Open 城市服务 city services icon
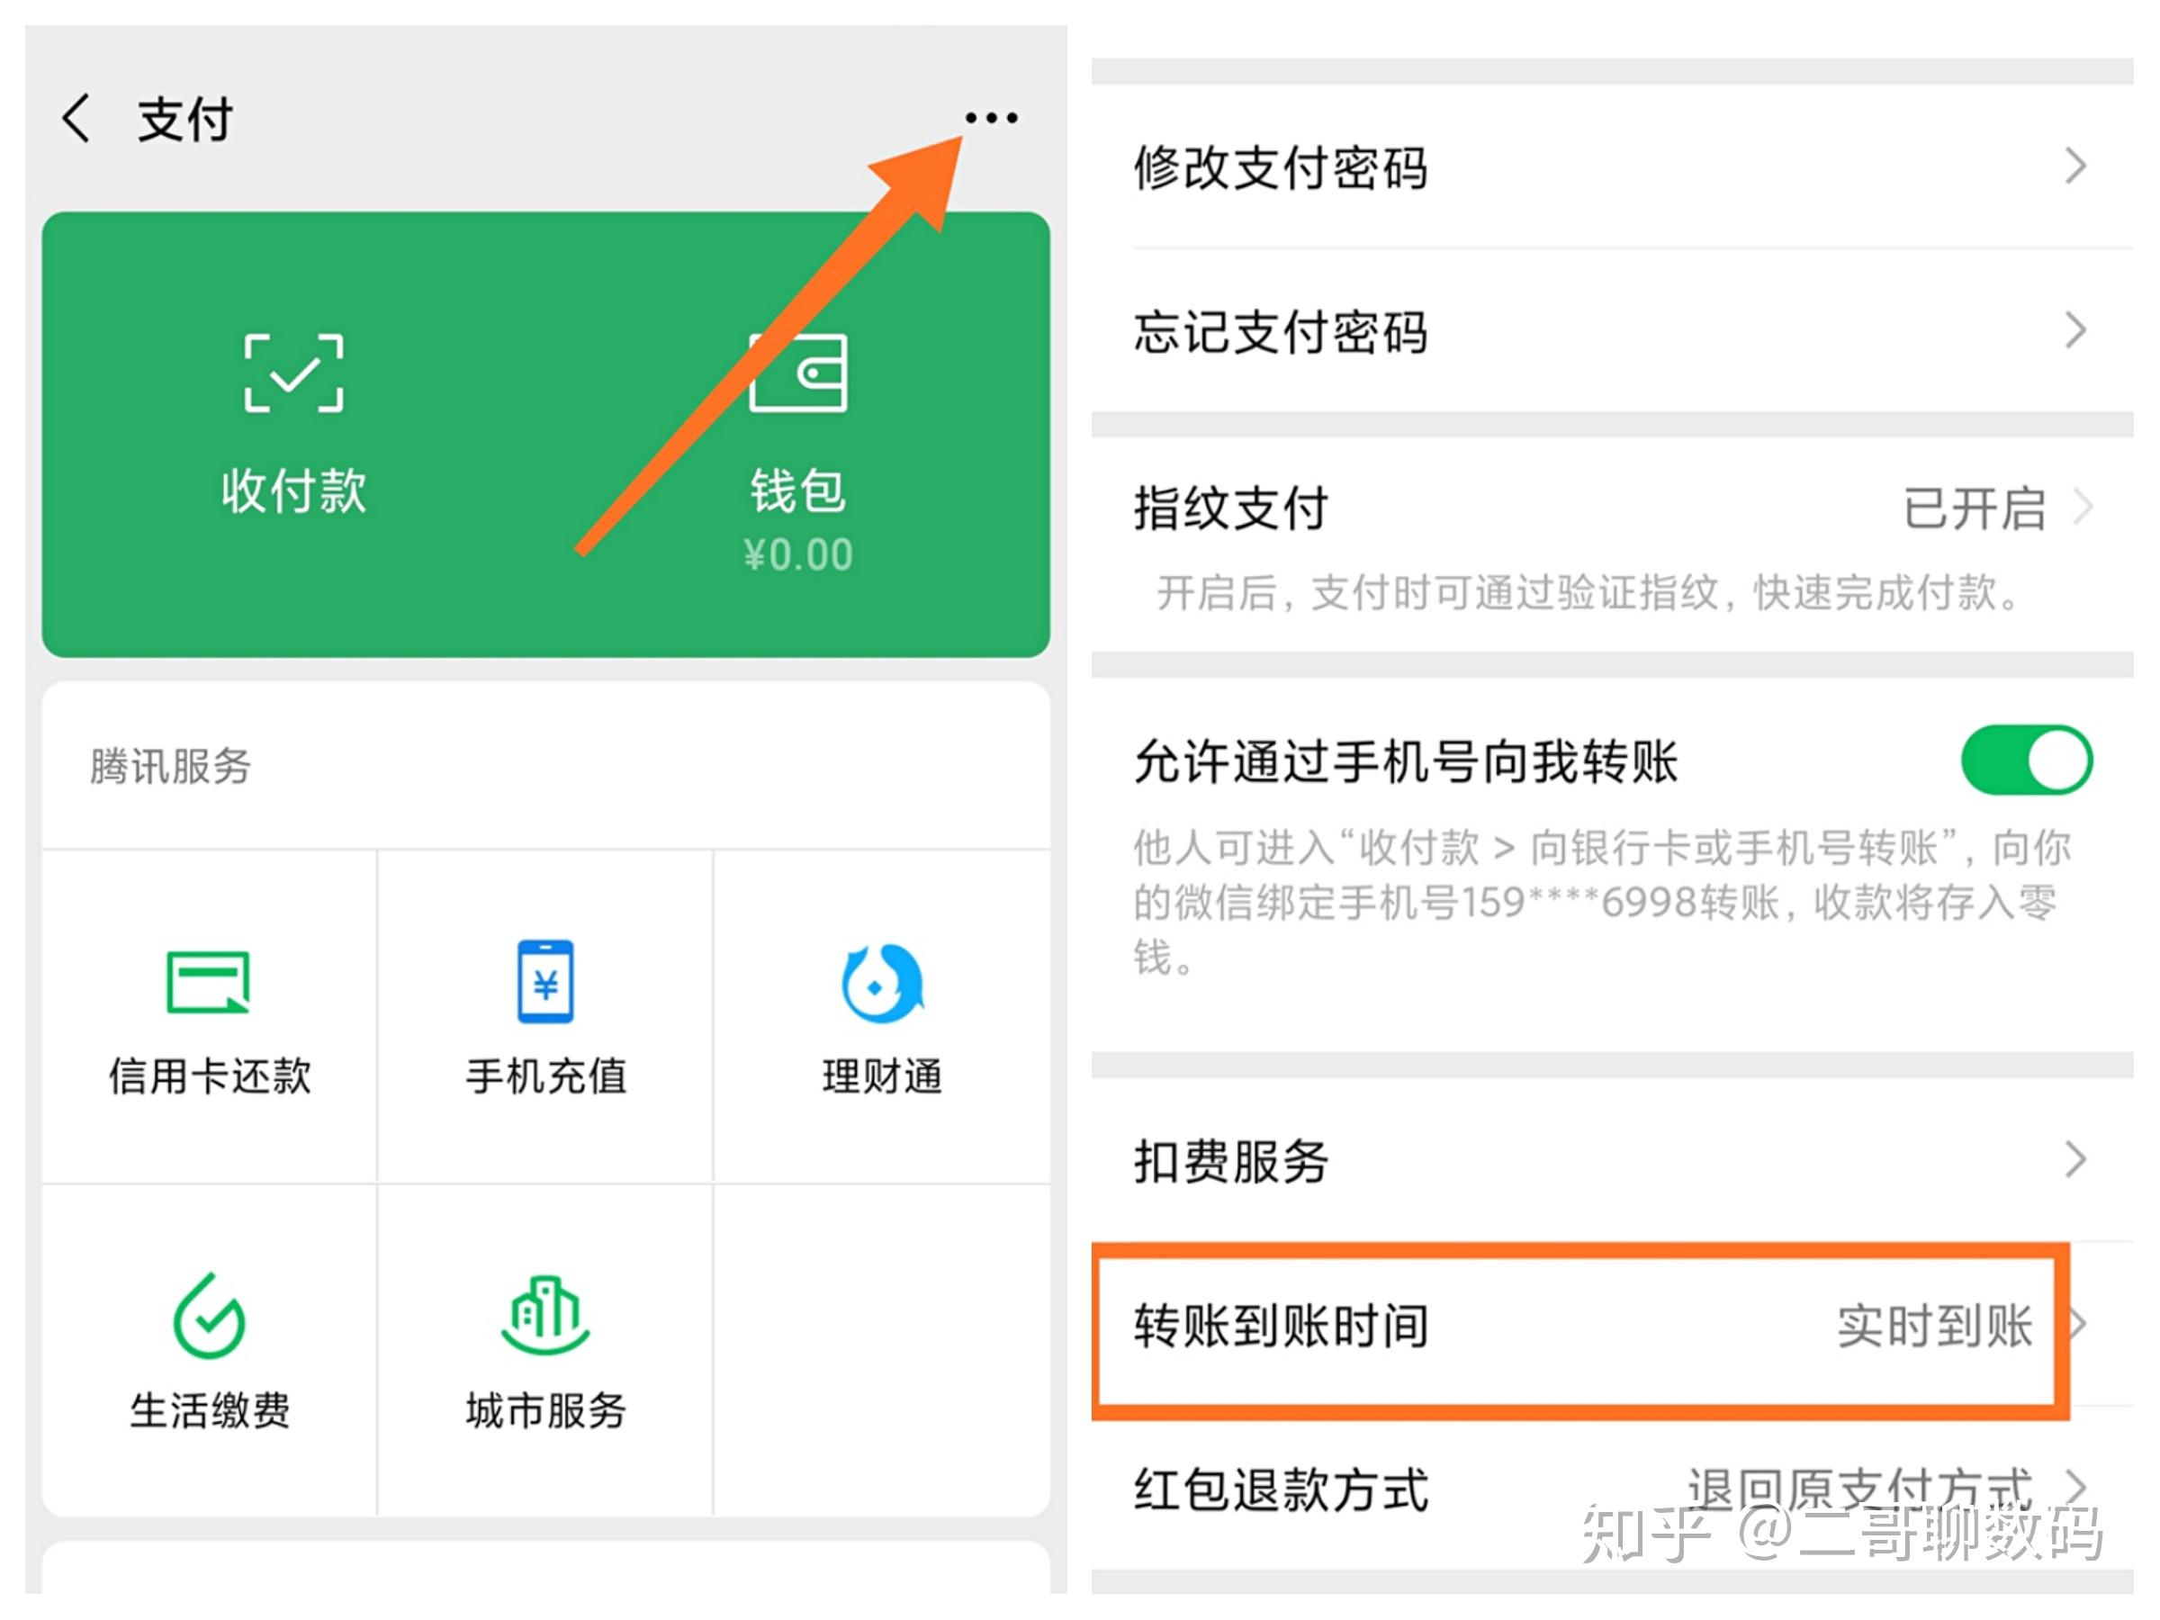Viewport: 2160px width, 1620px height. click(x=544, y=1315)
